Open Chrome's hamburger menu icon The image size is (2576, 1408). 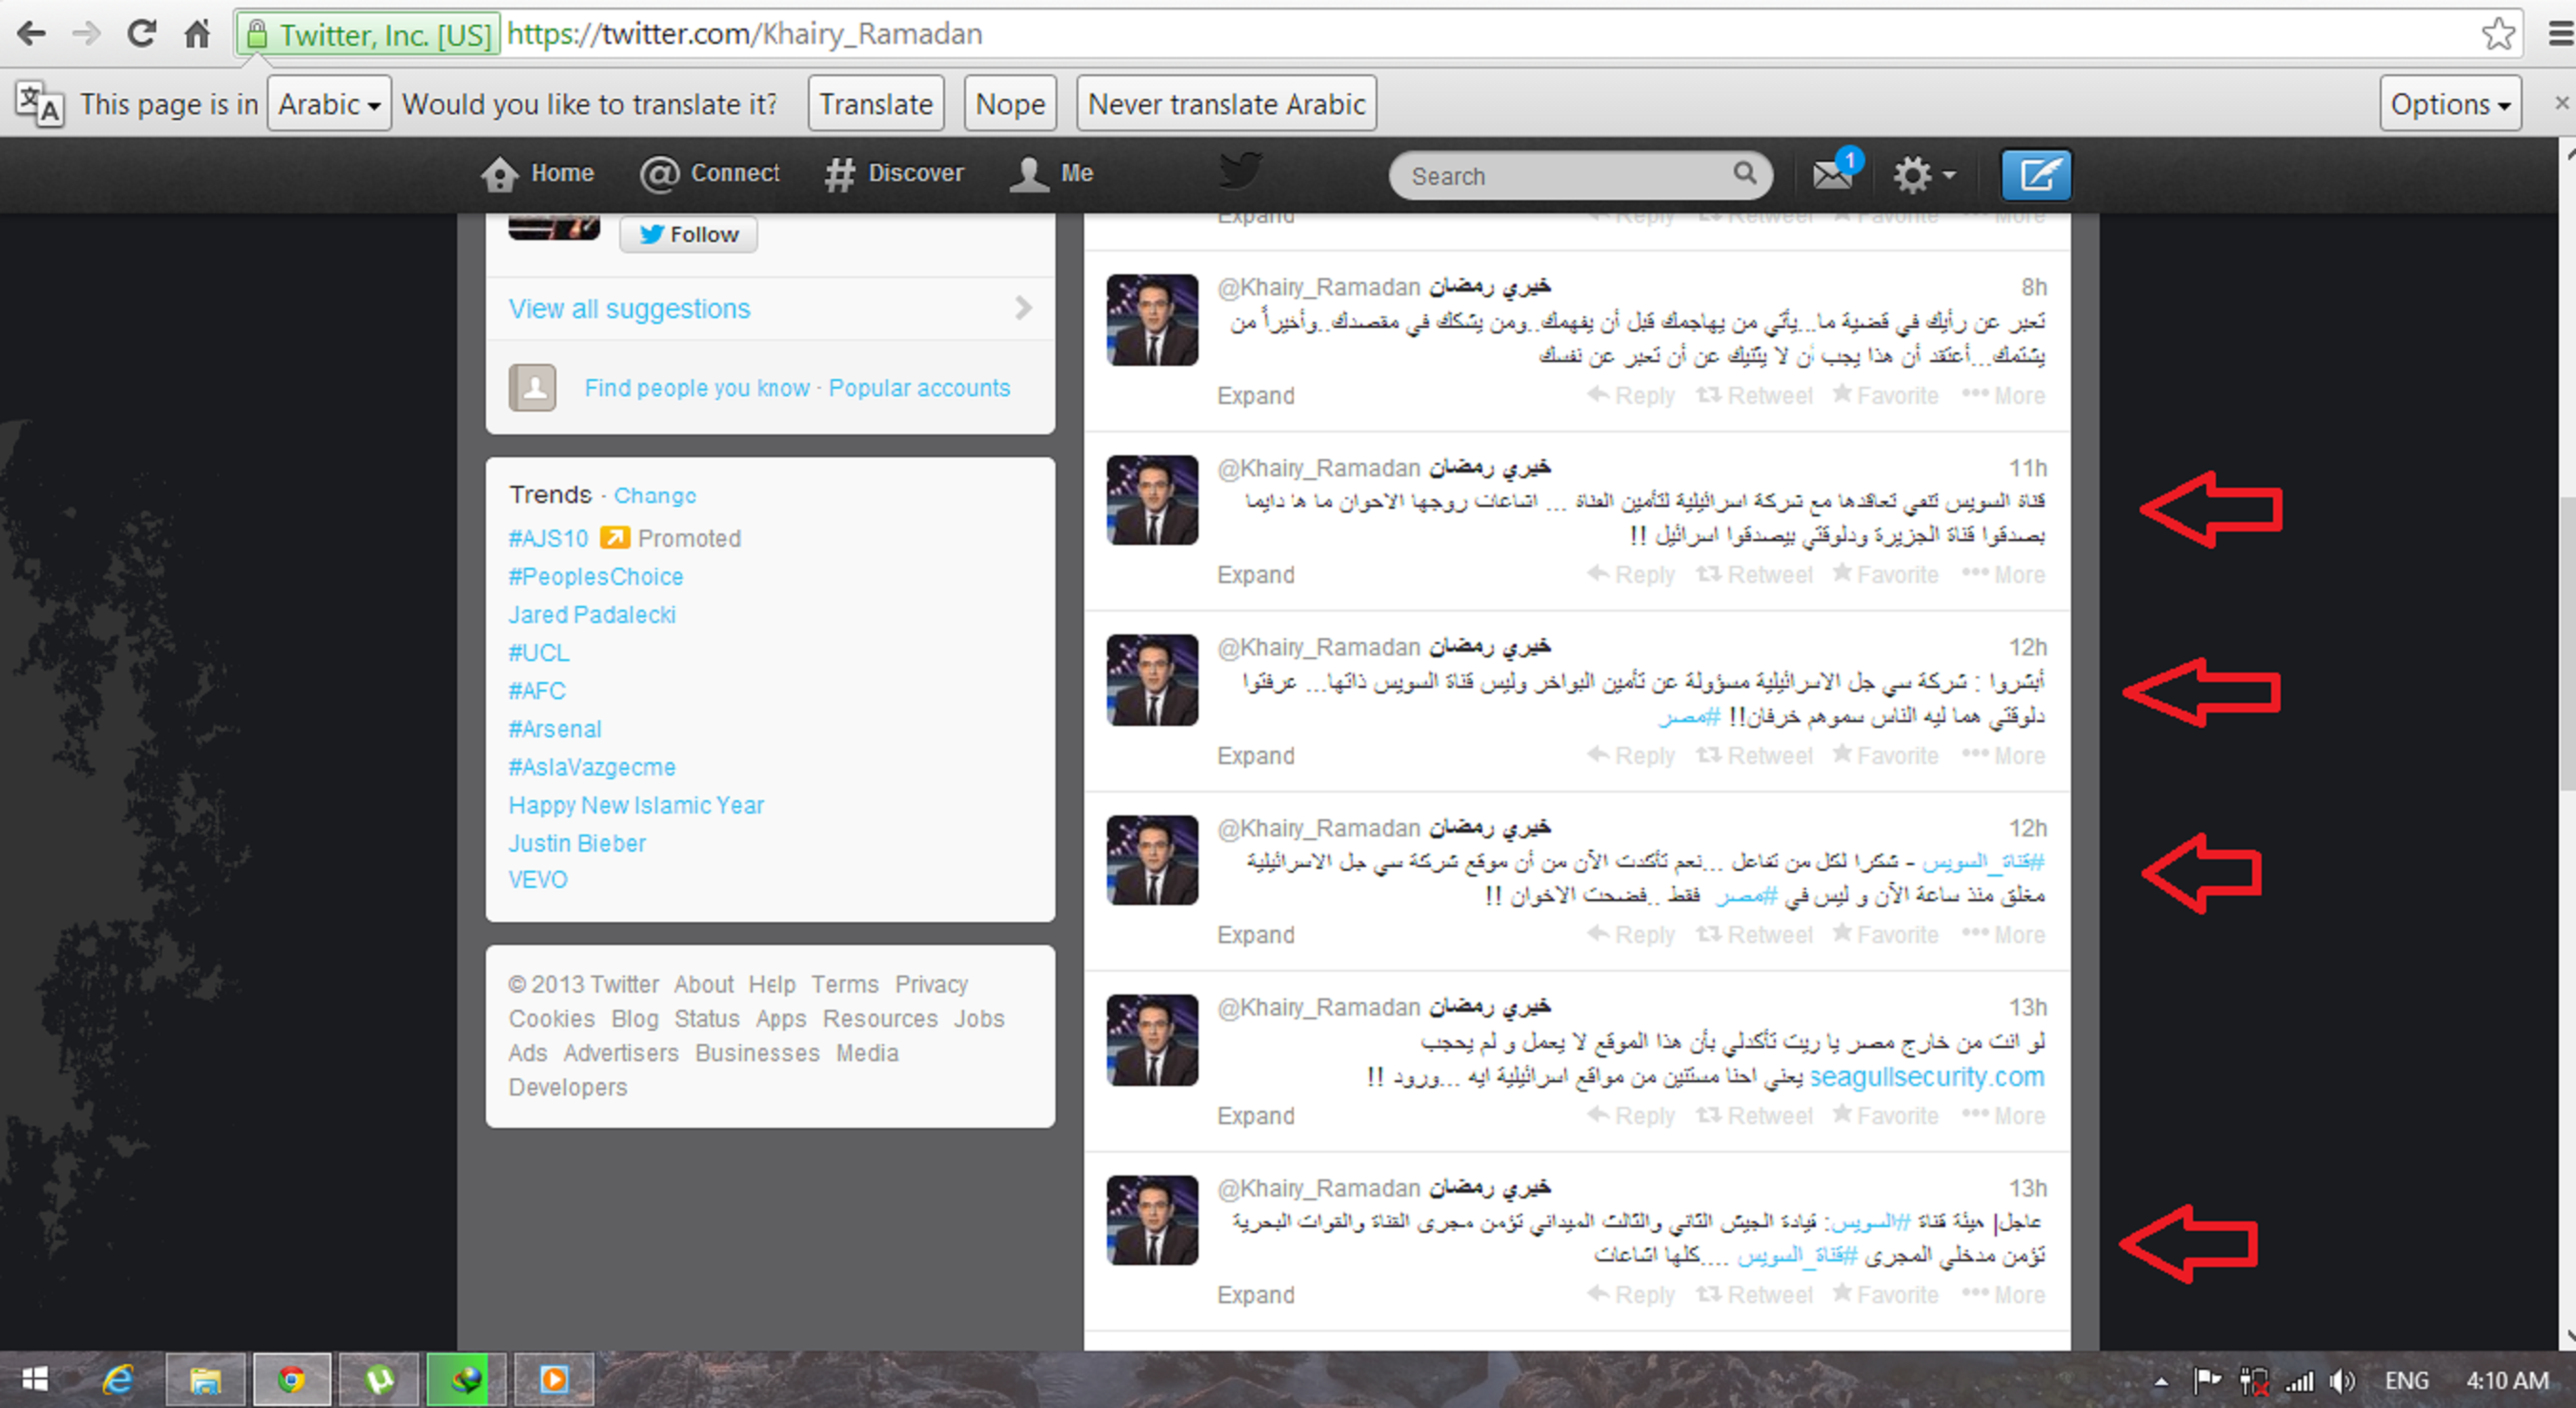[2560, 34]
